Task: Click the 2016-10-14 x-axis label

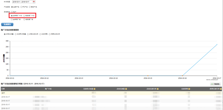Action: pos(113,78)
